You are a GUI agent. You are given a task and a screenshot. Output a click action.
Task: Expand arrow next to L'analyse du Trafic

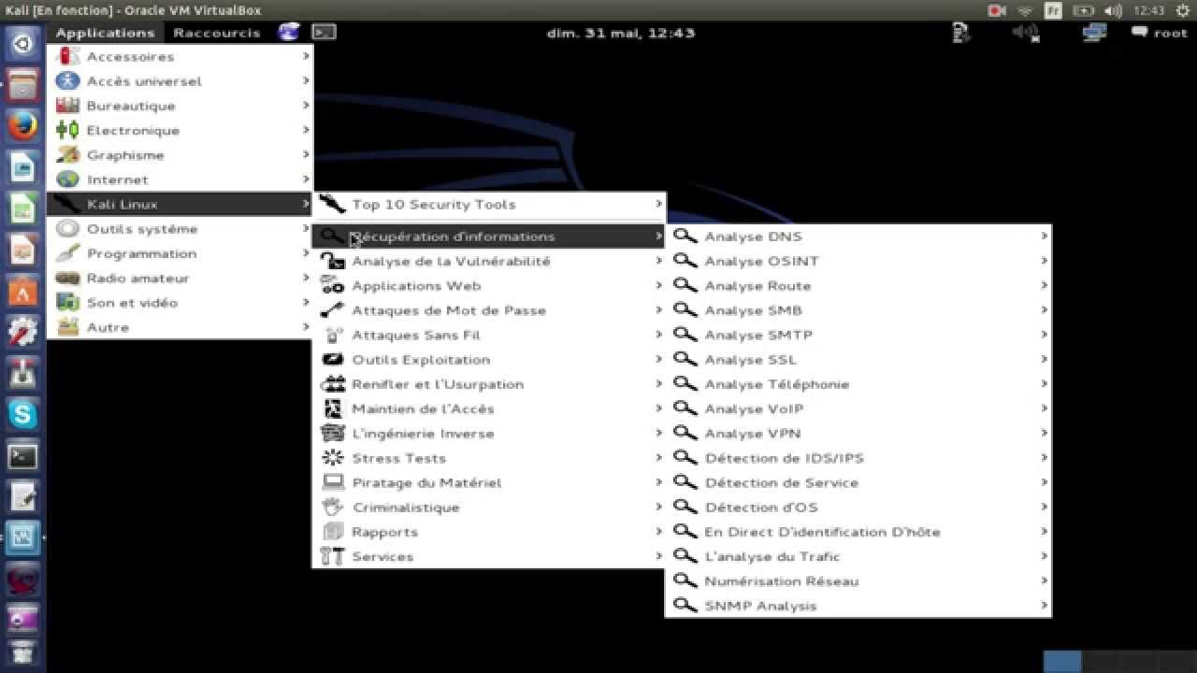pos(1044,556)
